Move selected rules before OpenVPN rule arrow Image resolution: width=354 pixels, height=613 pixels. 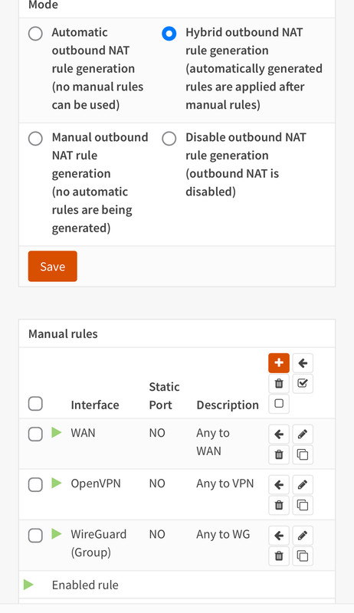coord(279,485)
